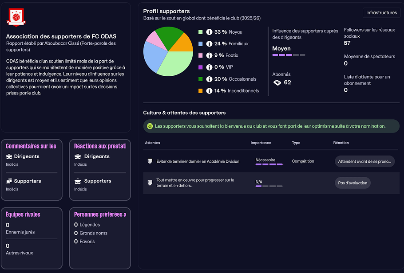Click the info icon next to Inconditionnels
This screenshot has height=273, width=404.
coord(209,91)
